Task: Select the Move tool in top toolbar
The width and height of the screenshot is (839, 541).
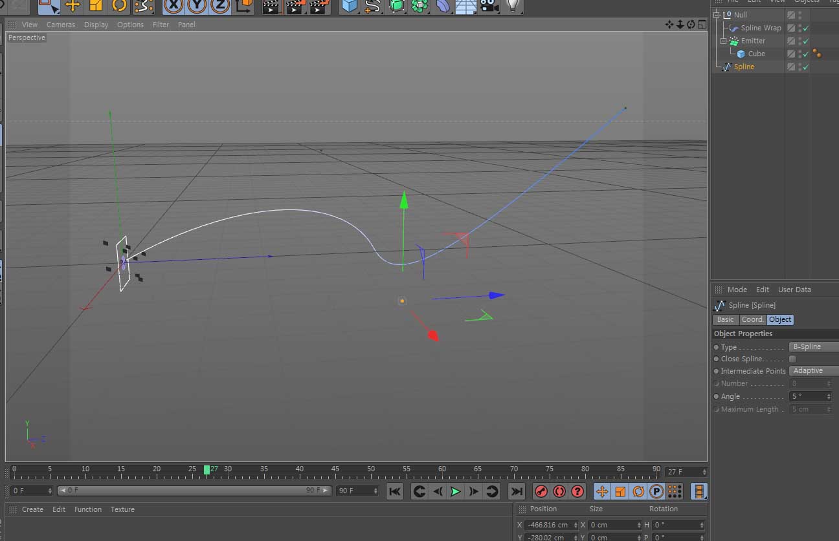Action: [73, 6]
